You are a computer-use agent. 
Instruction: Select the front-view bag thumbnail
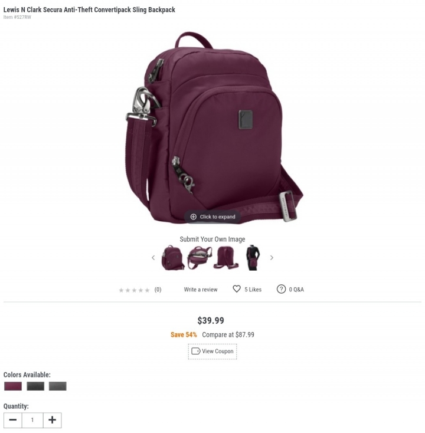point(173,258)
